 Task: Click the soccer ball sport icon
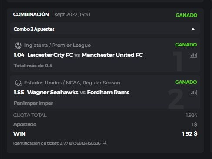18,46
